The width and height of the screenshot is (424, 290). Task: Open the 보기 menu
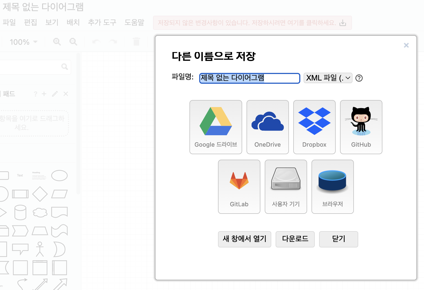click(52, 22)
